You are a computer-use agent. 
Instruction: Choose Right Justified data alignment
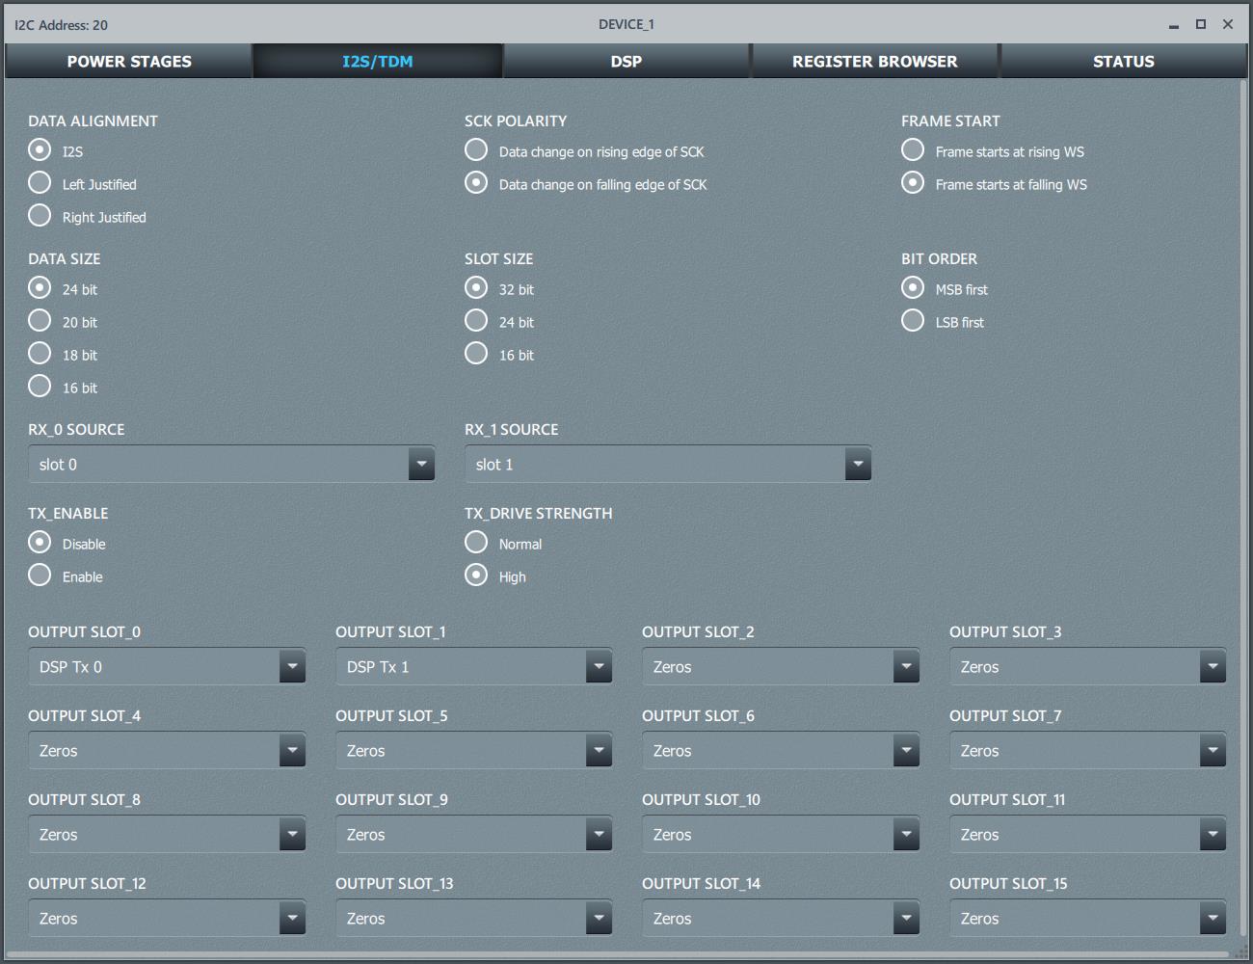coord(40,216)
